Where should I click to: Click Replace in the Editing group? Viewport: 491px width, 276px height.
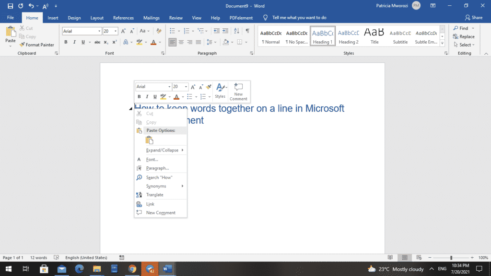[465, 36]
